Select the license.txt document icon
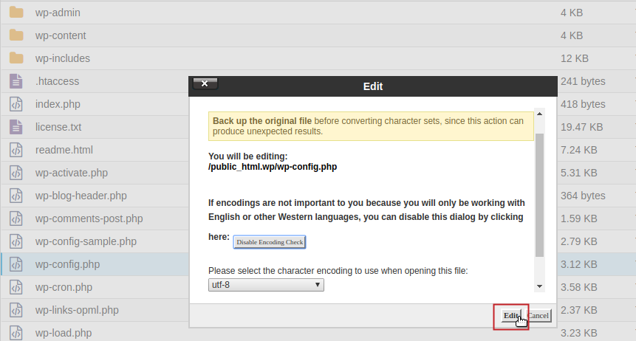Image resolution: width=636 pixels, height=341 pixels. tap(17, 127)
